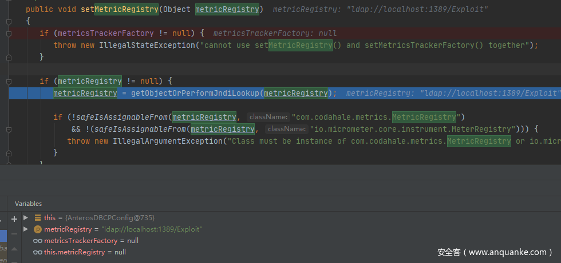Select the metricsTrackerFactory = null watch row

click(91, 241)
